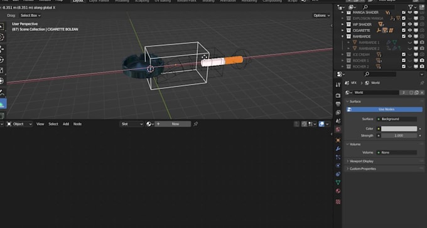427x228 pixels.
Task: Open the Render properties tab
Action: [338, 96]
